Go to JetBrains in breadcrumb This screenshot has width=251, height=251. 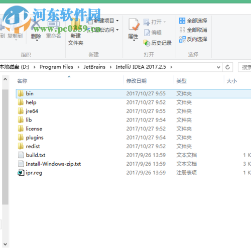tap(94, 67)
